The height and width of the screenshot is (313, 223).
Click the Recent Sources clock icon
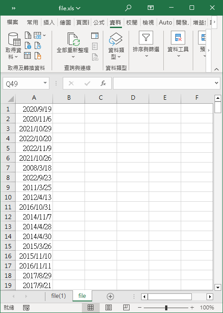(38, 46)
